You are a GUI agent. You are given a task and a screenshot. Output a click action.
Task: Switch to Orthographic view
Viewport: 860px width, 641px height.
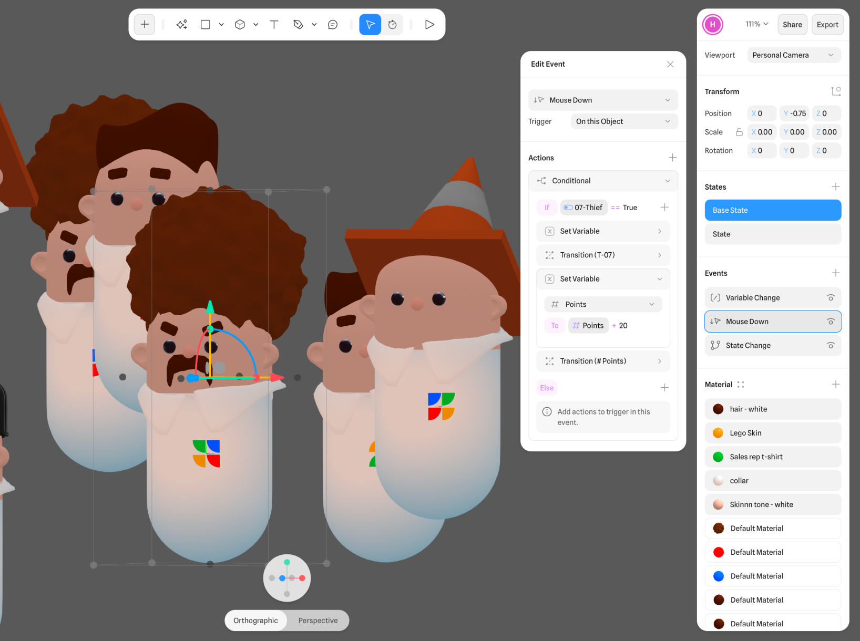point(255,621)
